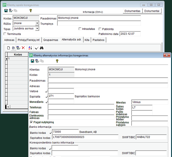Click Adresas field in alternatyvios window
The width and height of the screenshot is (172, 157).
[x=108, y=85]
